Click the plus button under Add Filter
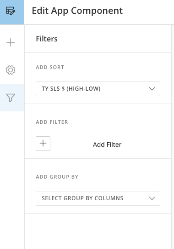Image resolution: width=174 pixels, height=249 pixels. (x=43, y=144)
